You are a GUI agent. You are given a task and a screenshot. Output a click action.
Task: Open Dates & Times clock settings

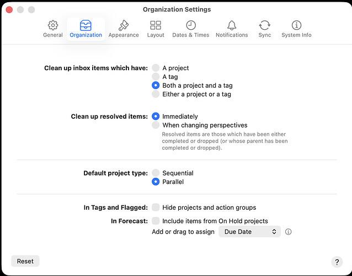(x=190, y=25)
